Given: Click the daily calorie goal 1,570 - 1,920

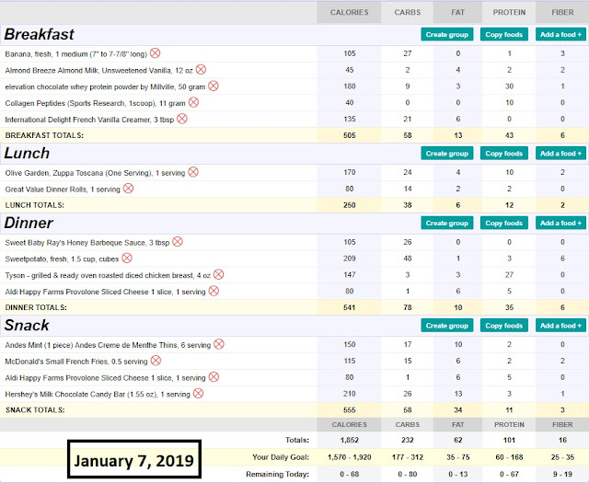Looking at the screenshot, I should (350, 457).
